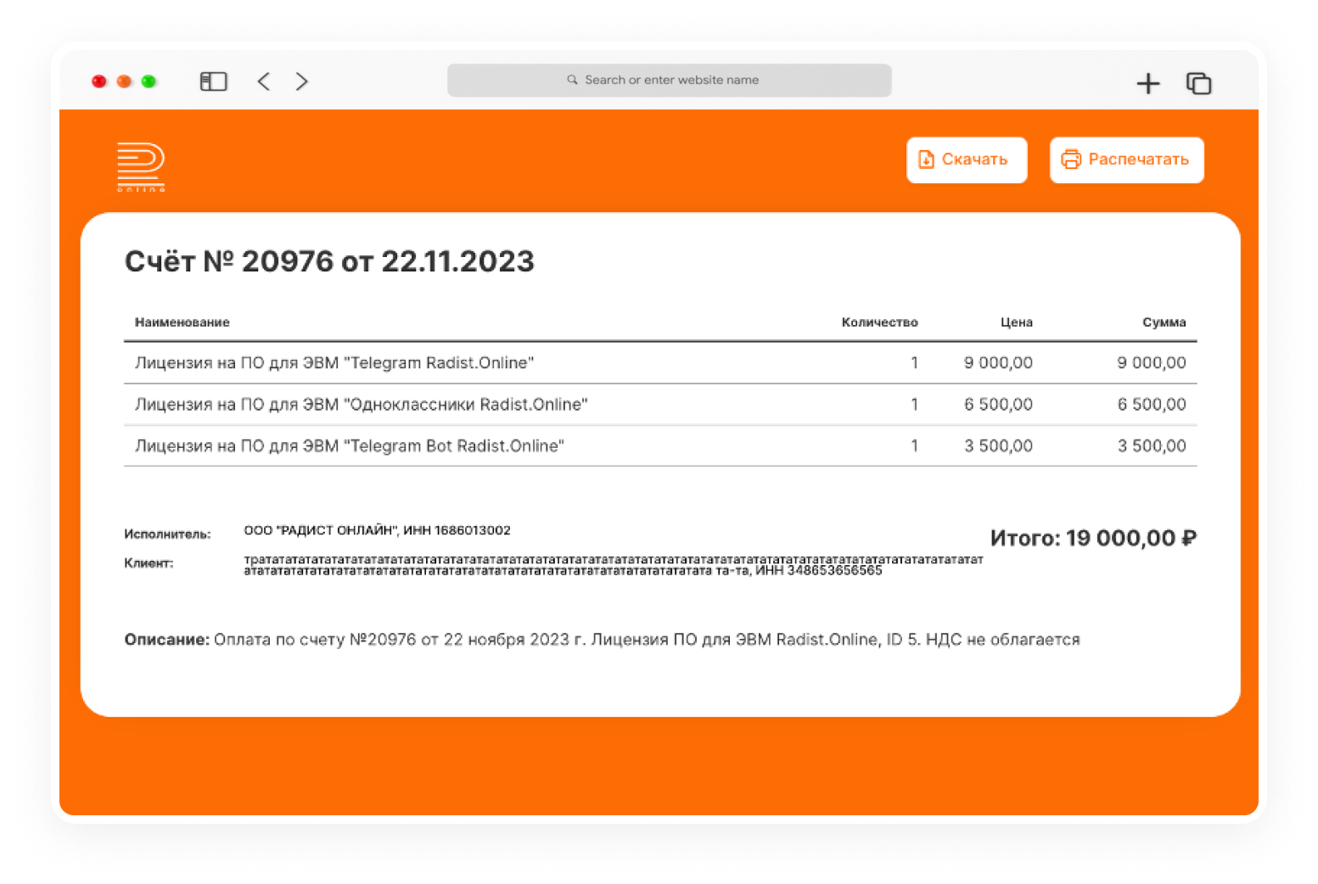This screenshot has height=884, width=1318.
Task: Click the orange minimize window dot
Action: (124, 81)
